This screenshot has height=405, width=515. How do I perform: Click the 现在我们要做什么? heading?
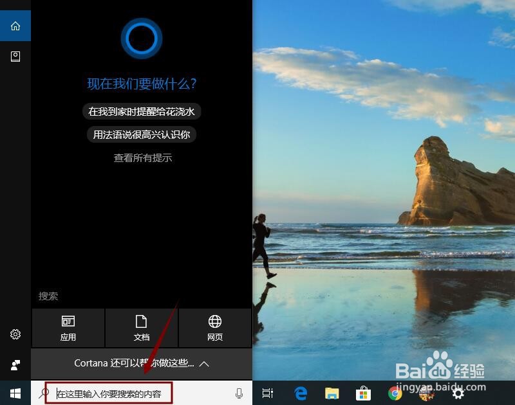(142, 84)
